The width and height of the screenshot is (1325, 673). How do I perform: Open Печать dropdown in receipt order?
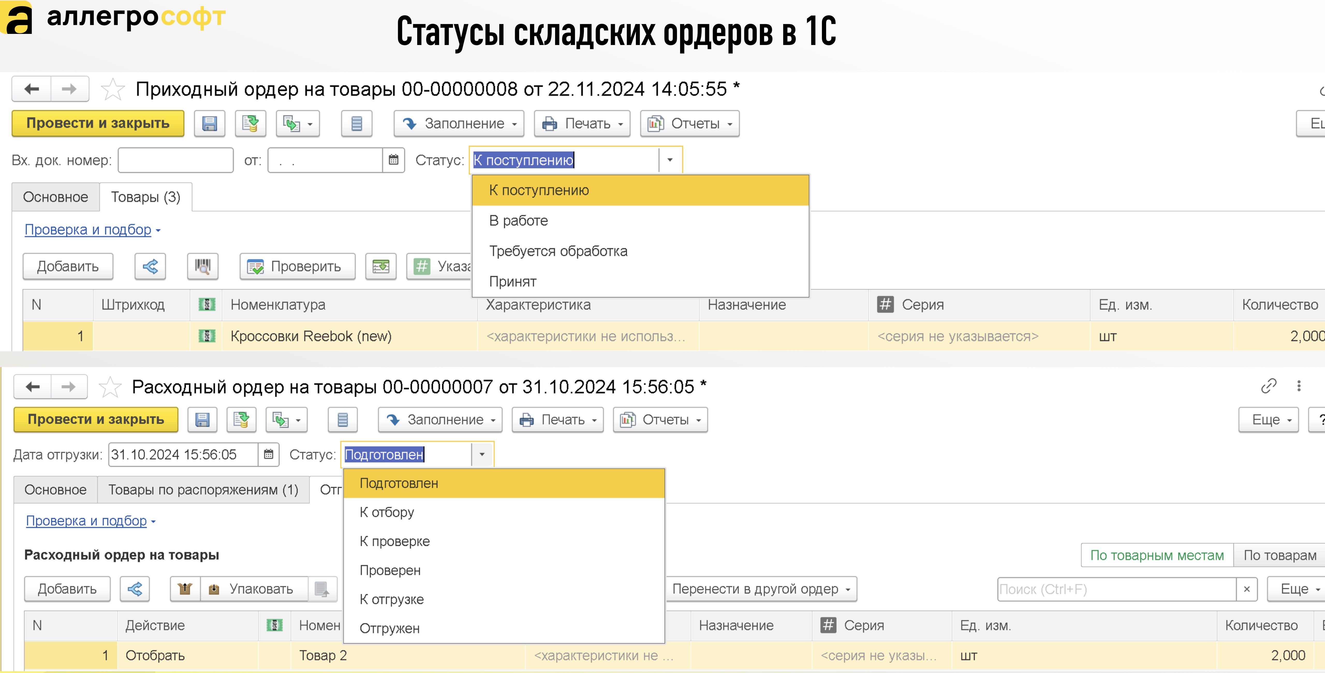pos(582,123)
